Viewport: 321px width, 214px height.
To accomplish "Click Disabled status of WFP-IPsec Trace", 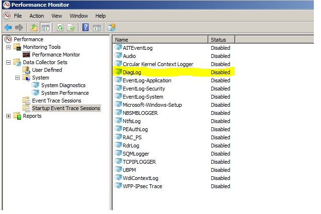I will [220, 186].
